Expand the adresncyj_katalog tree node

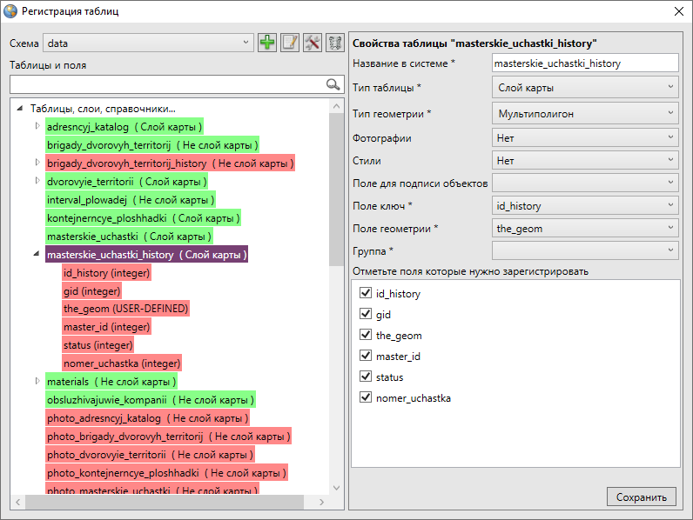click(37, 127)
